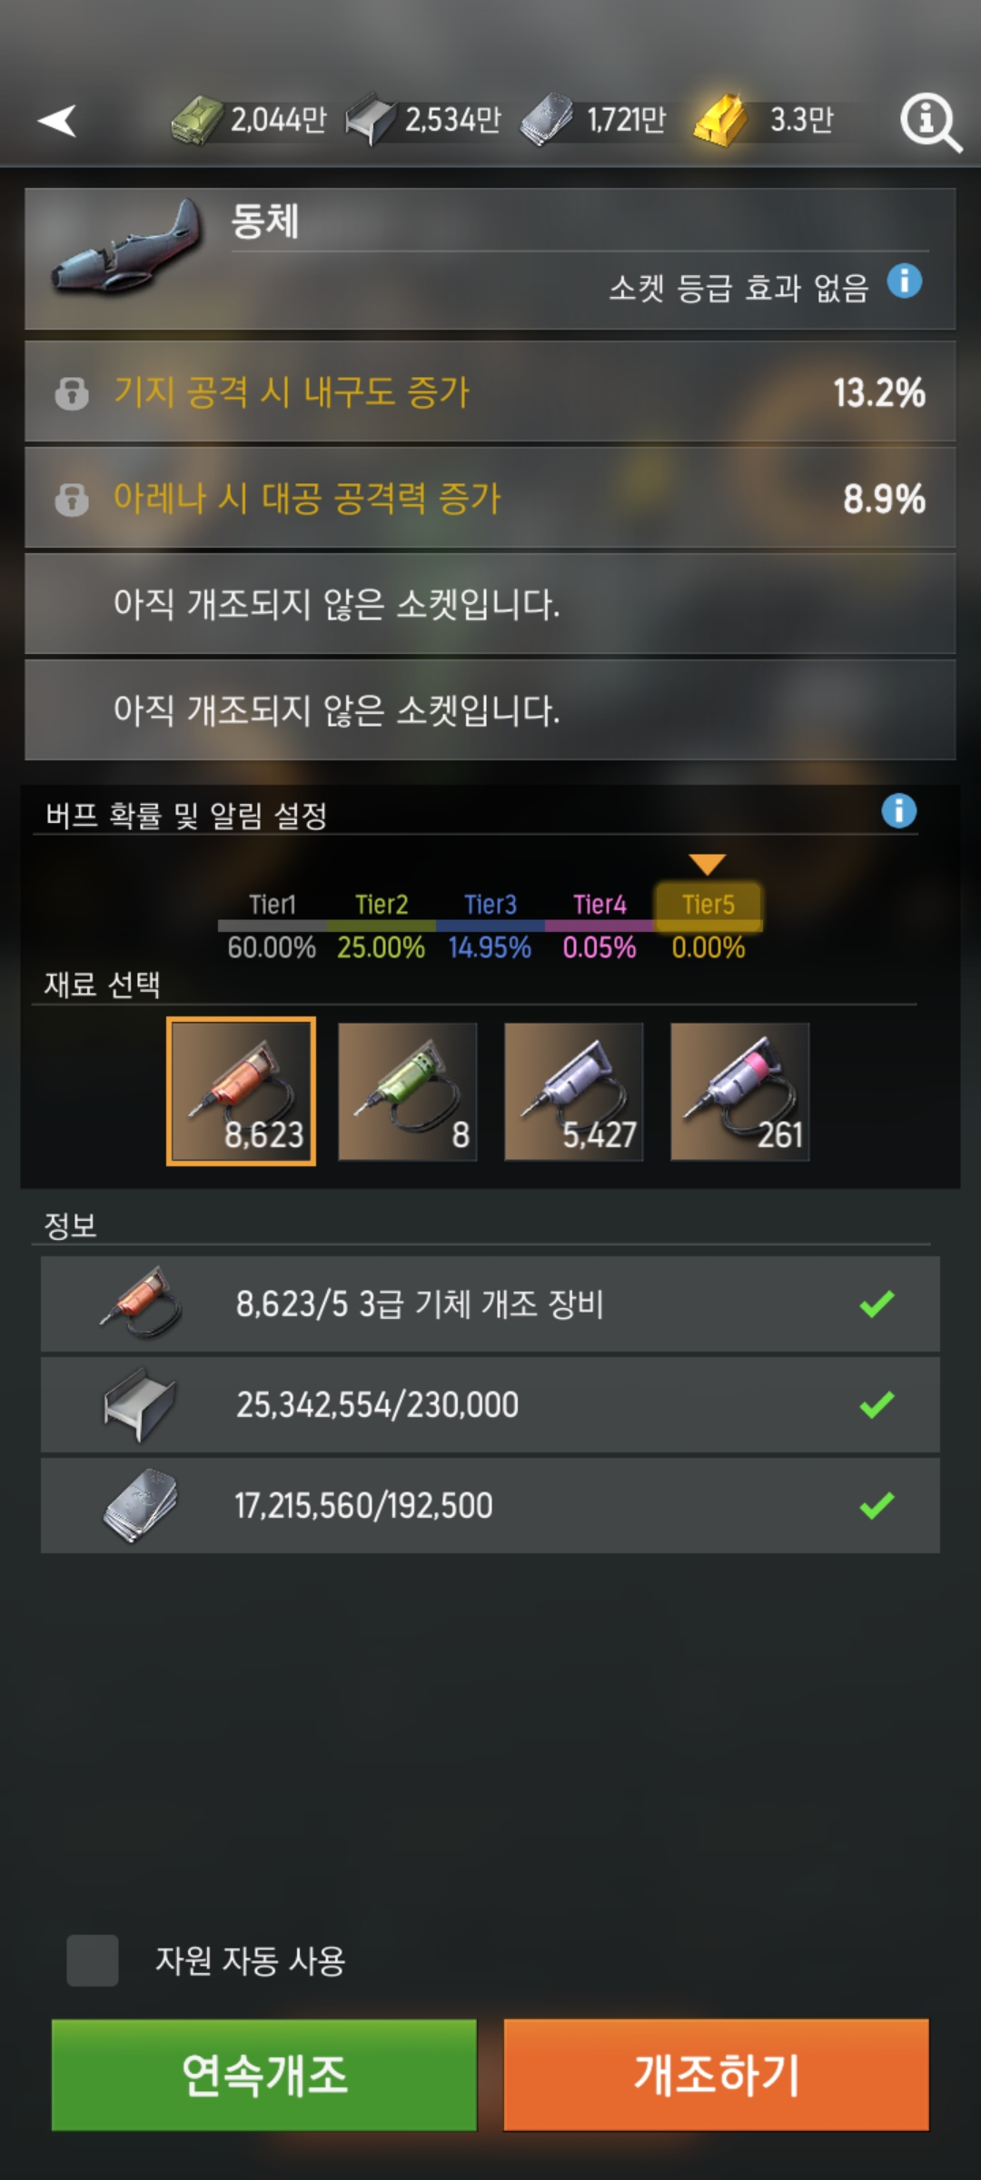Select the Tier4 alert tab
Screen dimensions: 981x2180
tap(599, 906)
